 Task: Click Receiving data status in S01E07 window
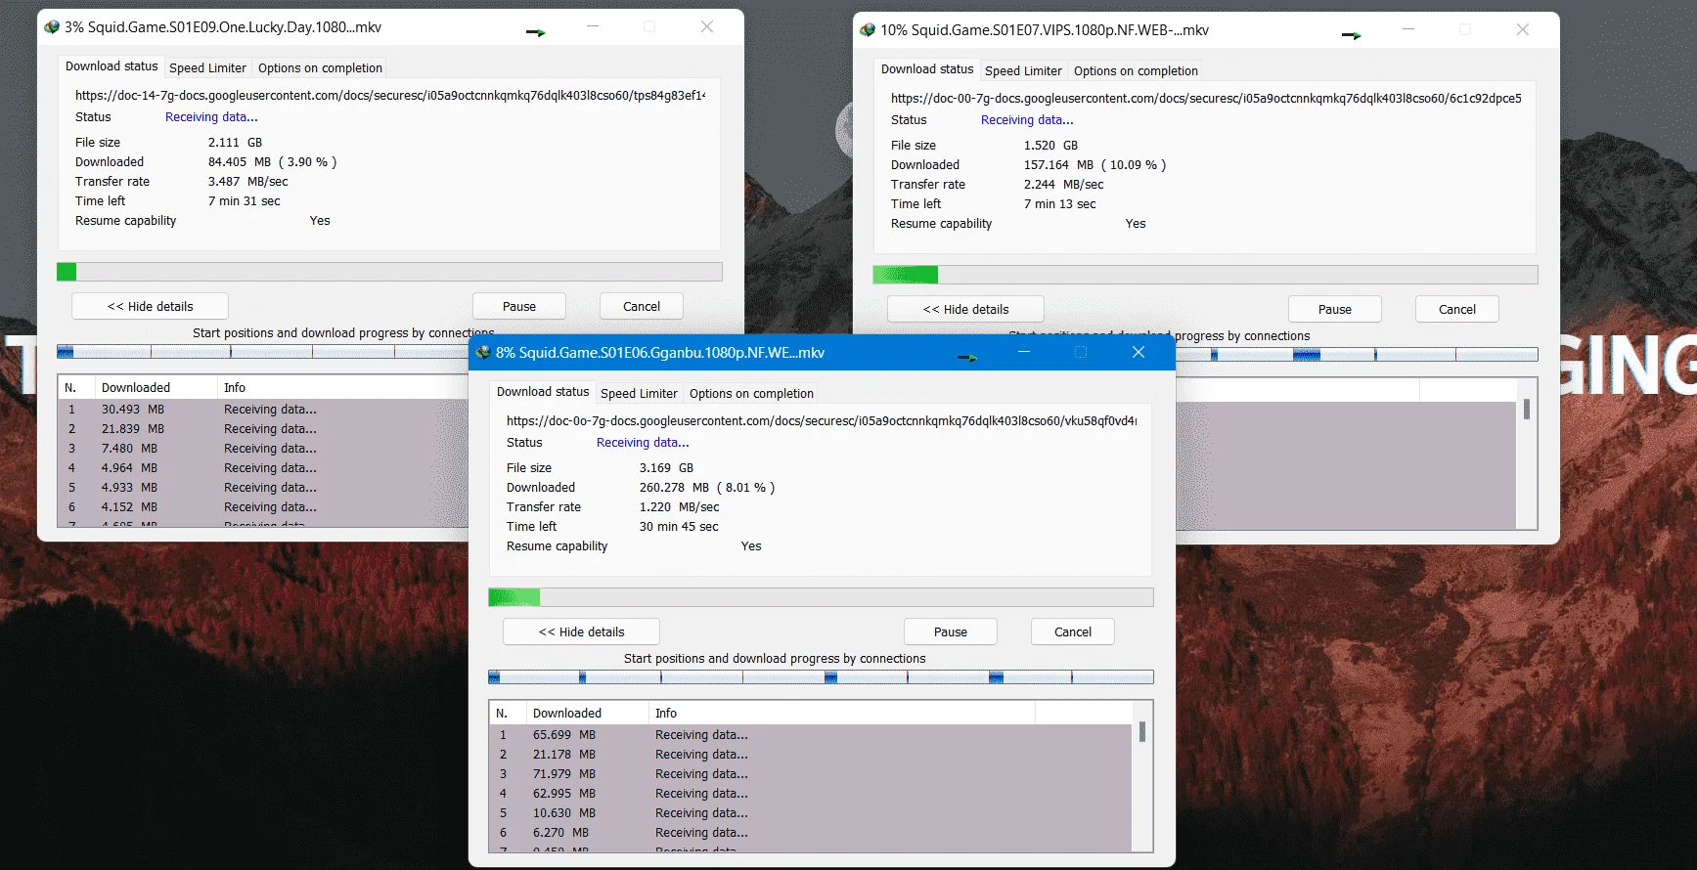pyautogui.click(x=1027, y=119)
